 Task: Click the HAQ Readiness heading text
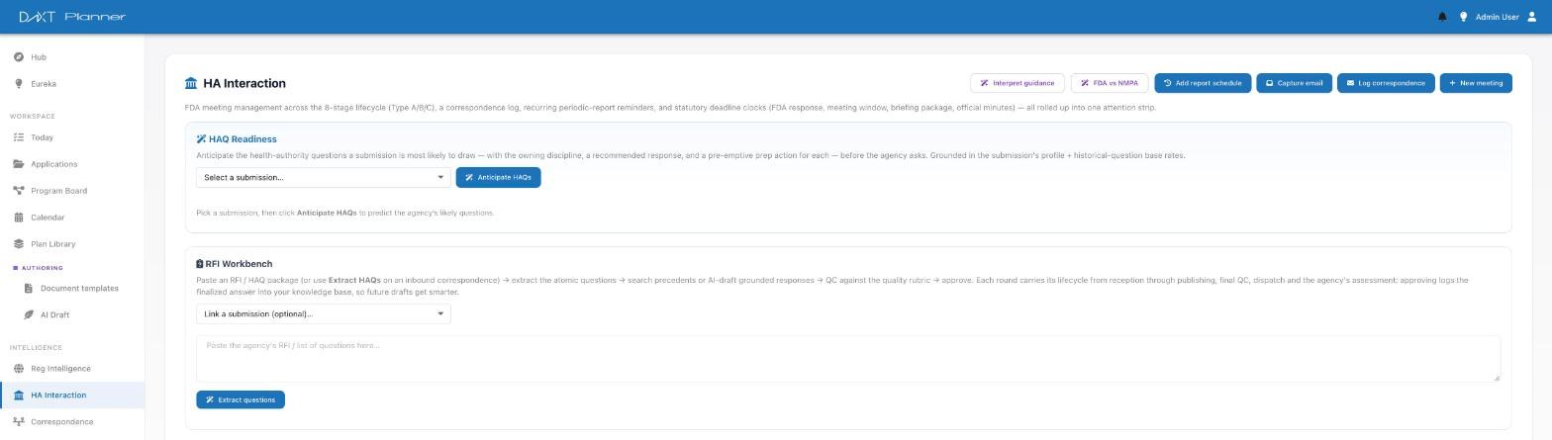tap(242, 139)
